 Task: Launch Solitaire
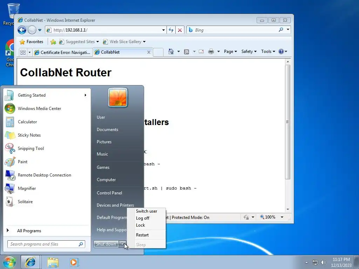click(x=47, y=201)
